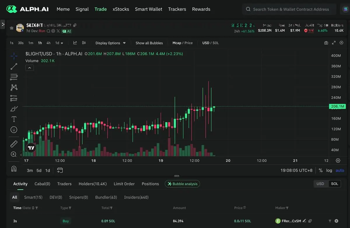Switch chart to Price mode
Viewport: 350px width, 228px height.
[189, 43]
